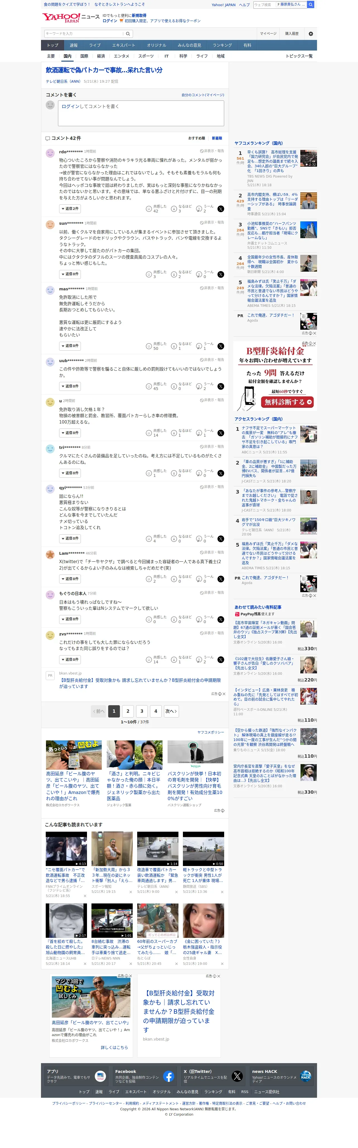Share Lam's comment on X
Image resolution: width=358 pixels, height=1148 pixels.
click(x=221, y=579)
